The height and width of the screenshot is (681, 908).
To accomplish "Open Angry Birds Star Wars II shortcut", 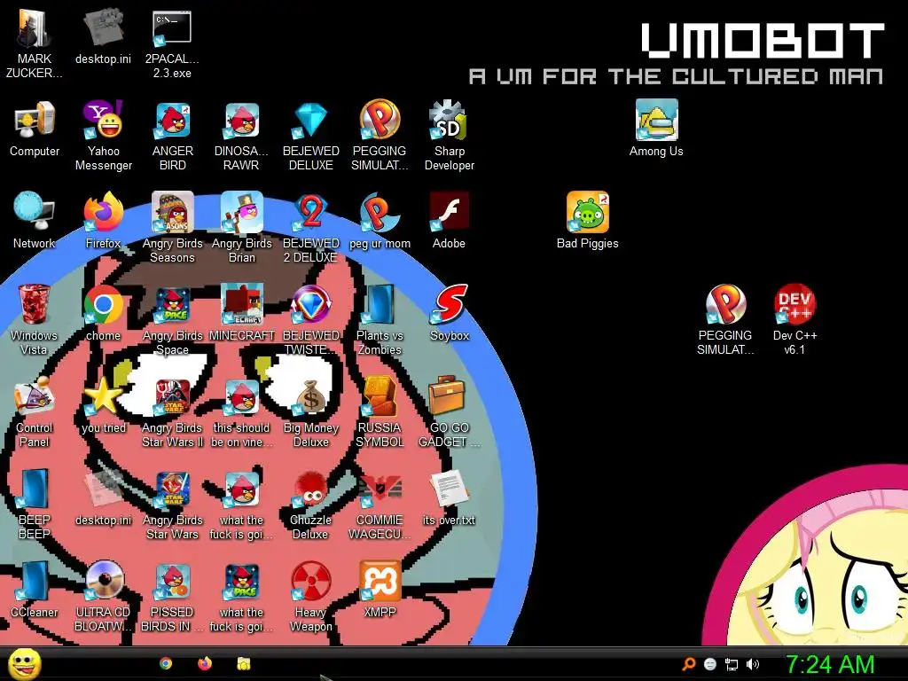I will [x=173, y=396].
